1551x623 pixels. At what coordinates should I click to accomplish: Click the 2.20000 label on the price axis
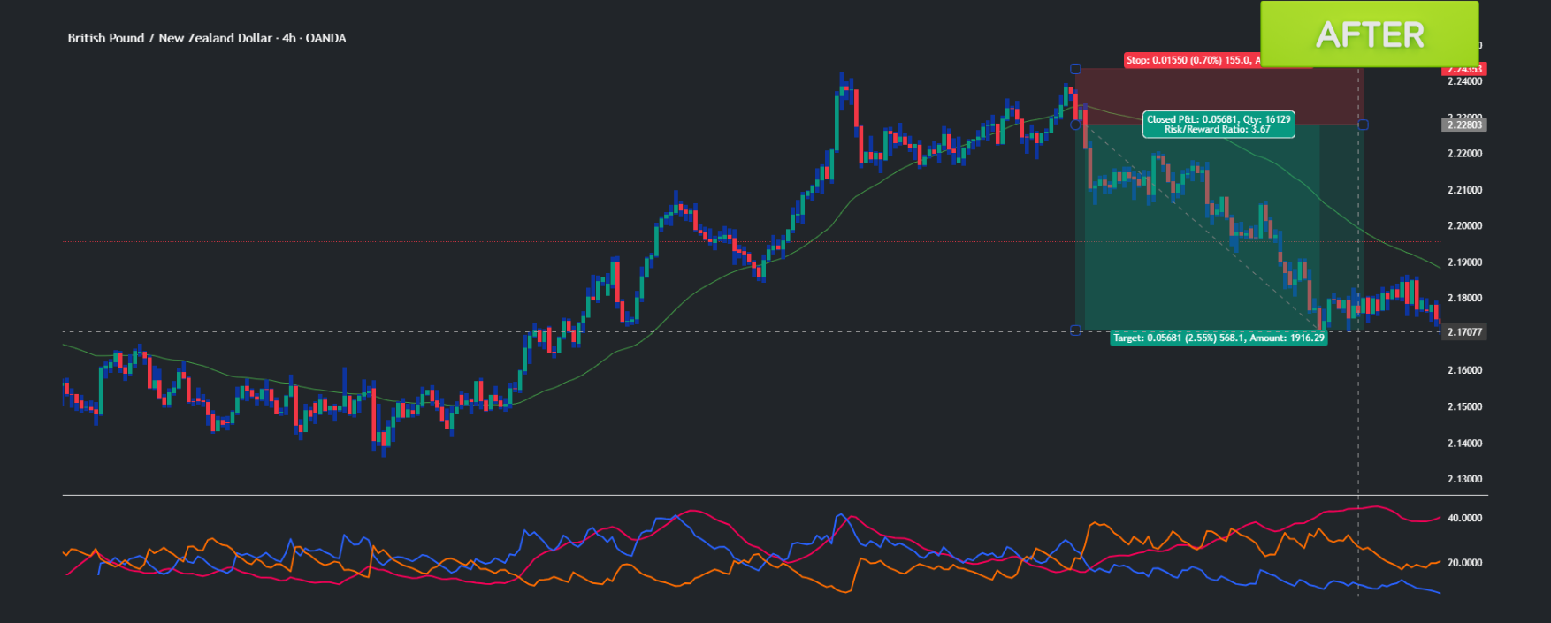(x=1464, y=226)
